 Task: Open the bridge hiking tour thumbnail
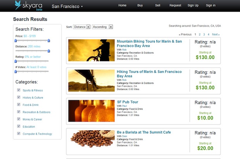tap(91, 80)
